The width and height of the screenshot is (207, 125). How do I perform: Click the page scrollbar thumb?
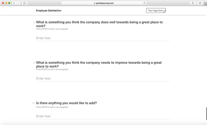(x=206, y=114)
